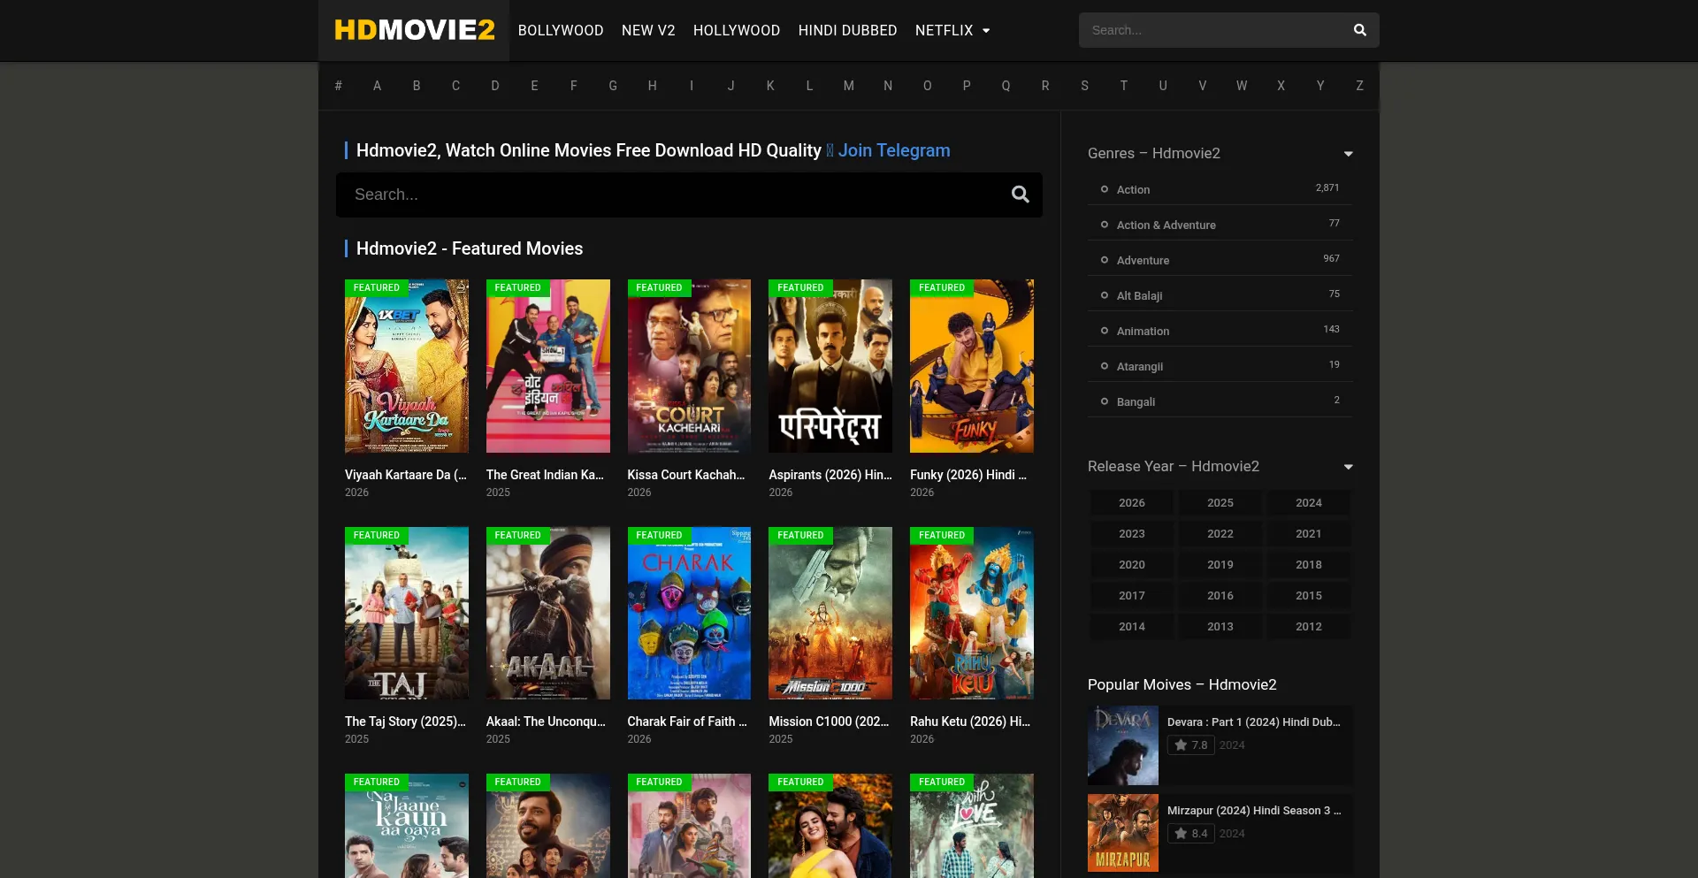Open the Bollywood menu

click(561, 30)
